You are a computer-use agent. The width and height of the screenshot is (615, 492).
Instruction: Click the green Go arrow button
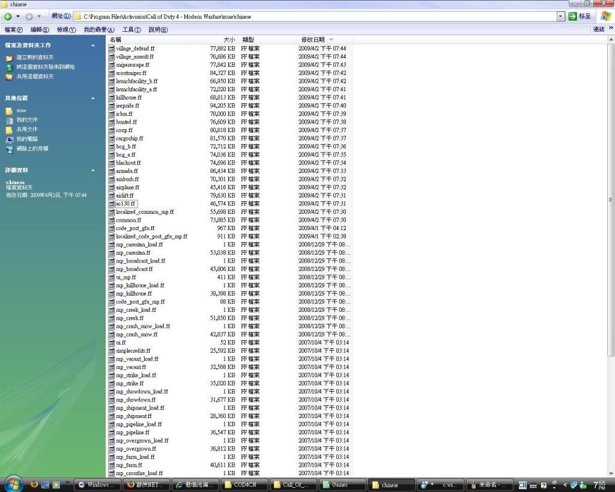(573, 16)
